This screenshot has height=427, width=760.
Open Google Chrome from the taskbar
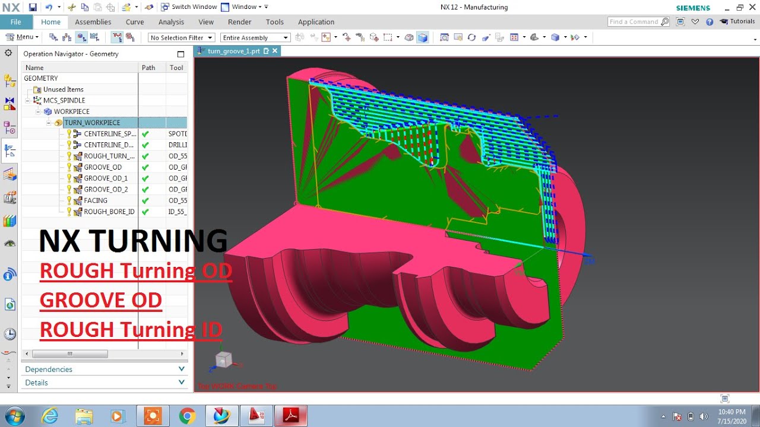click(187, 416)
